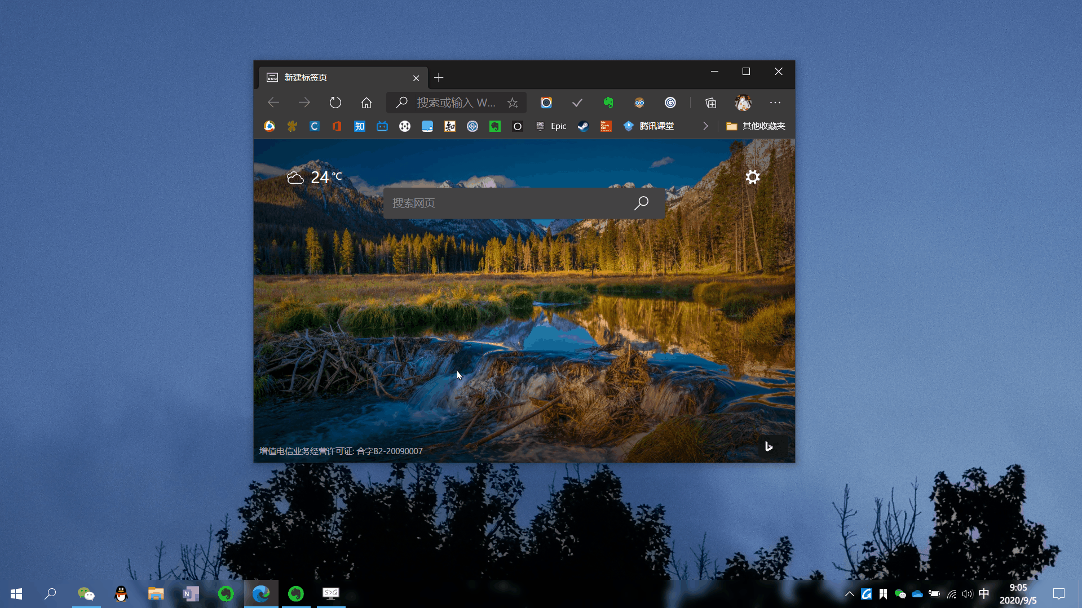Open the Steam bookmark
Image resolution: width=1082 pixels, height=608 pixels.
click(583, 126)
